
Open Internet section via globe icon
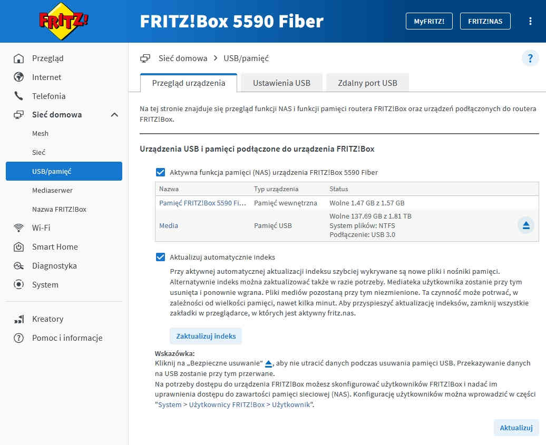click(19, 77)
